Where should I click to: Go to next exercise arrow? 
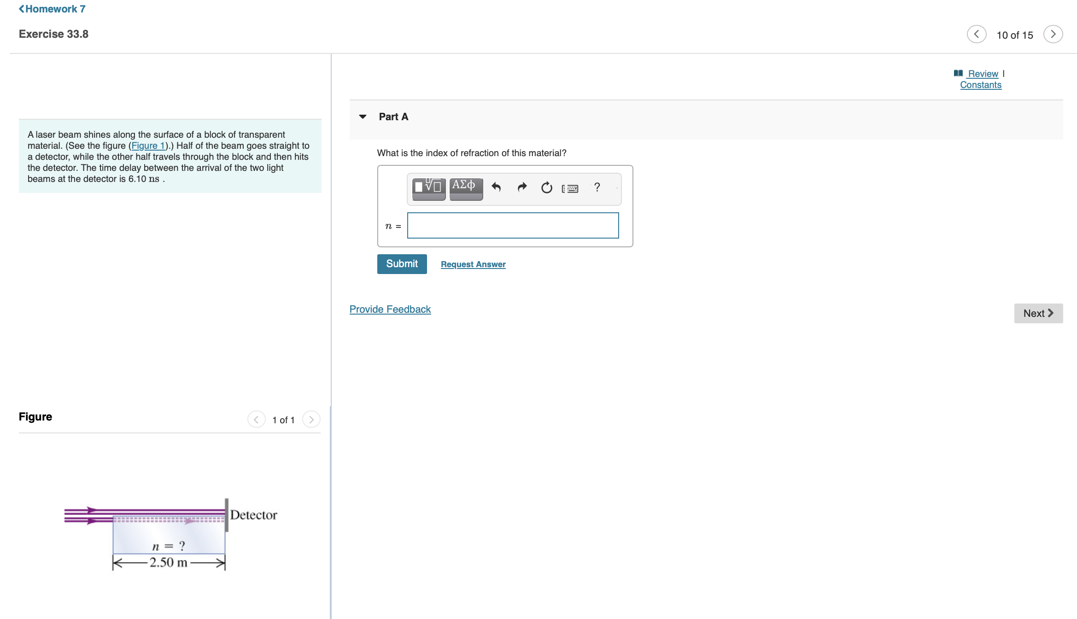1053,35
